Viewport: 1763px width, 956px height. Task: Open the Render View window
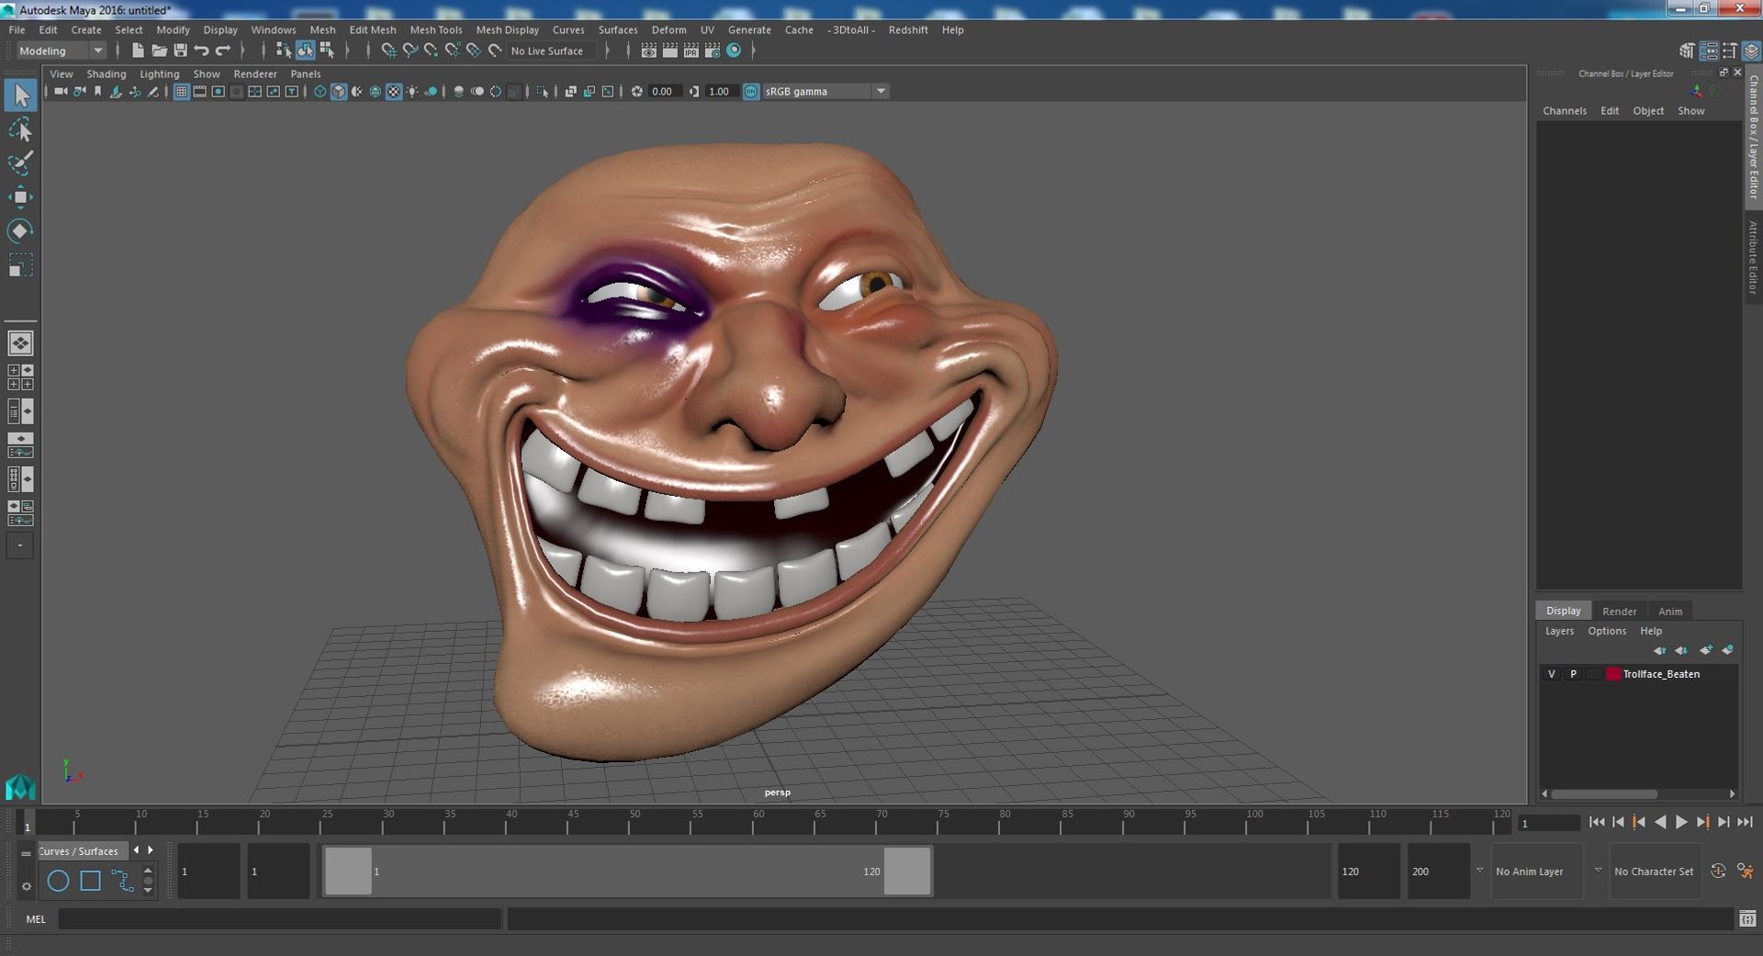(649, 51)
